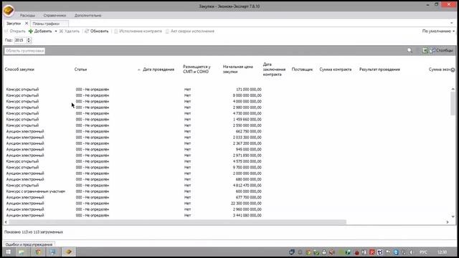Click the vertical scrollbar up arrow

453,89
